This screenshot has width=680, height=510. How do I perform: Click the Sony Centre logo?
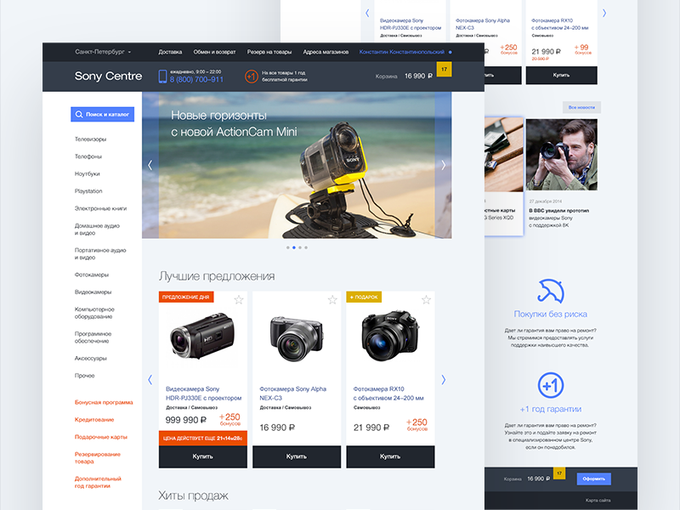[108, 76]
